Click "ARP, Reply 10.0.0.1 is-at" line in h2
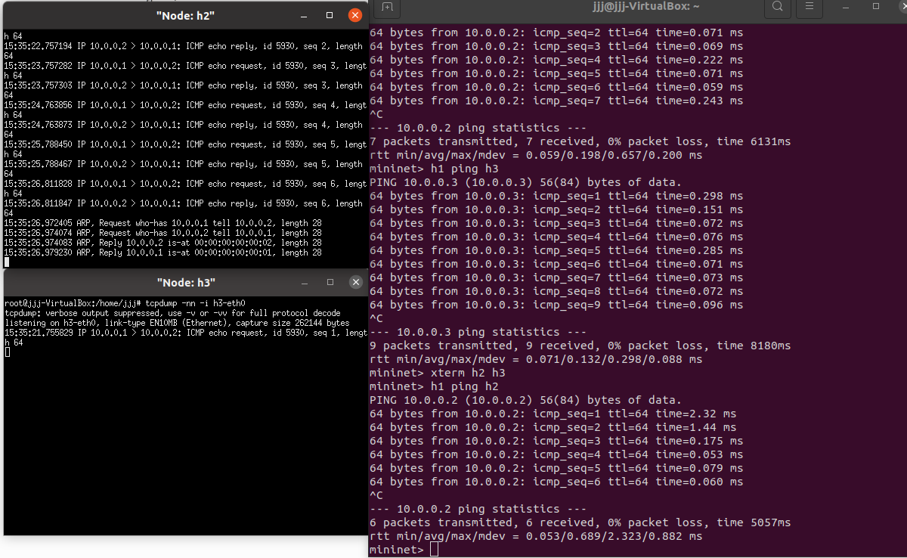This screenshot has height=558, width=907. tap(163, 253)
